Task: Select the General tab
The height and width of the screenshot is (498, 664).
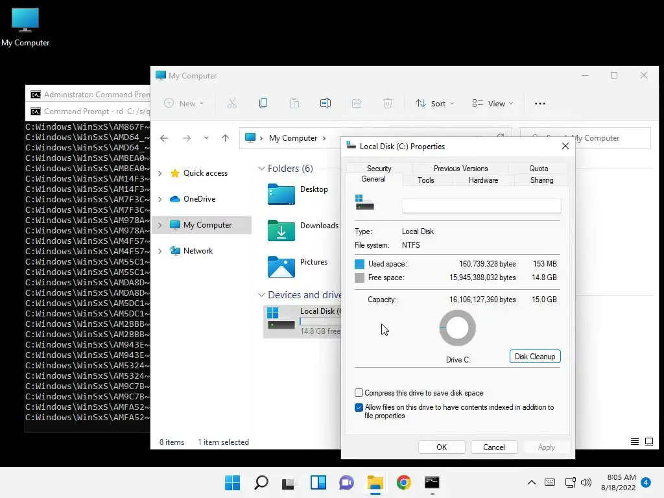Action: [x=373, y=179]
